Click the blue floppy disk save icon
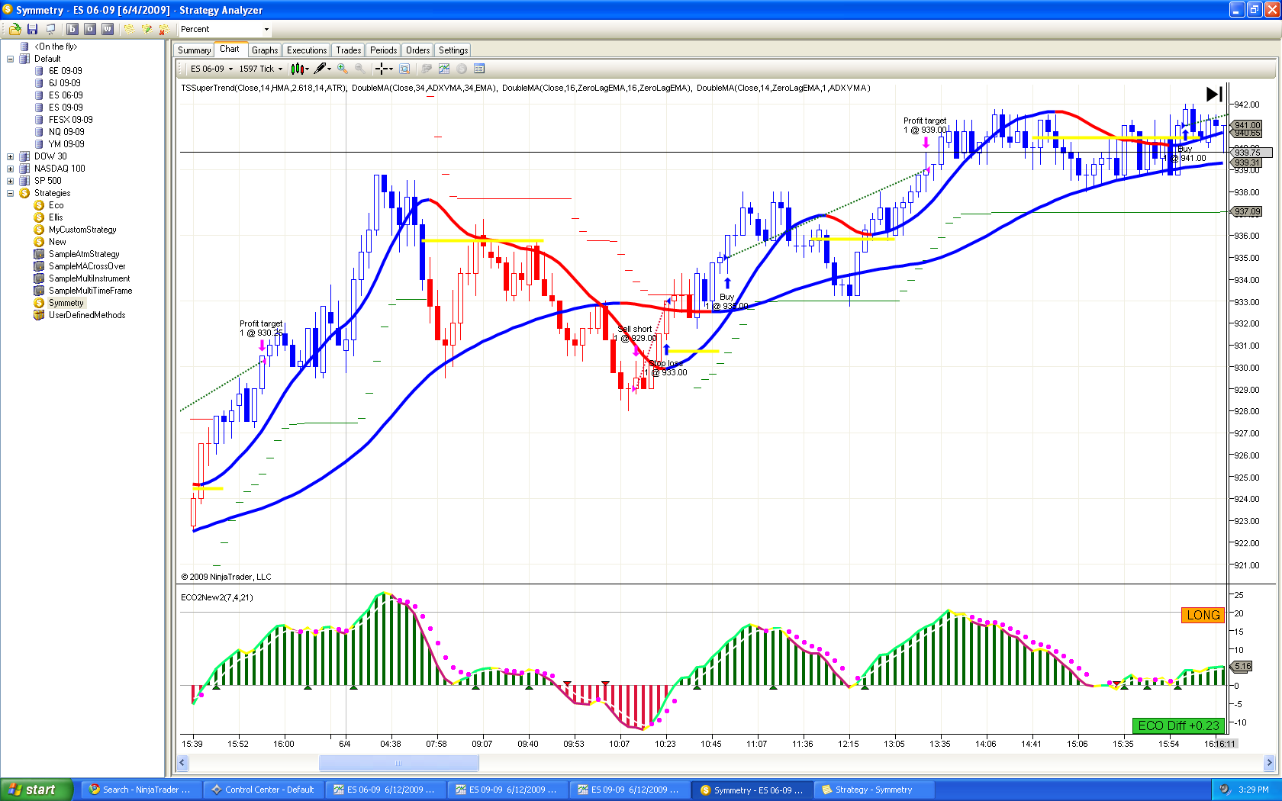Screen dimensions: 1282x801 pyautogui.click(x=32, y=29)
